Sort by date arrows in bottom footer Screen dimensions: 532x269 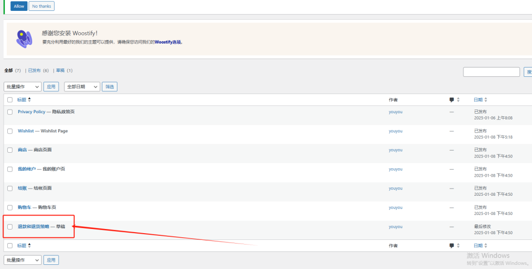point(486,246)
